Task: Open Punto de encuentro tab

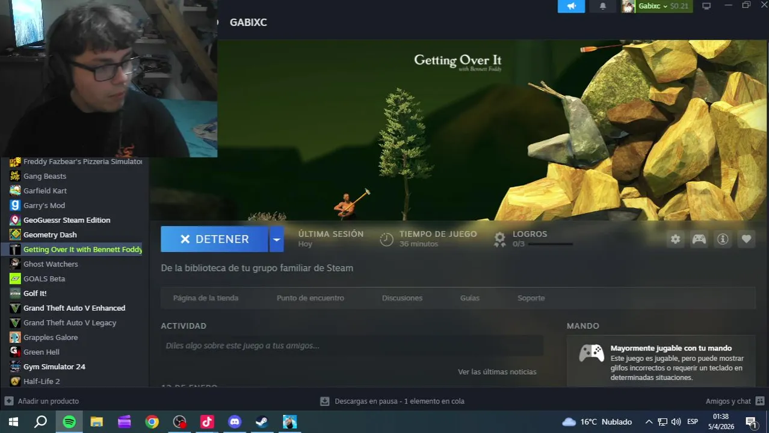Action: [310, 298]
